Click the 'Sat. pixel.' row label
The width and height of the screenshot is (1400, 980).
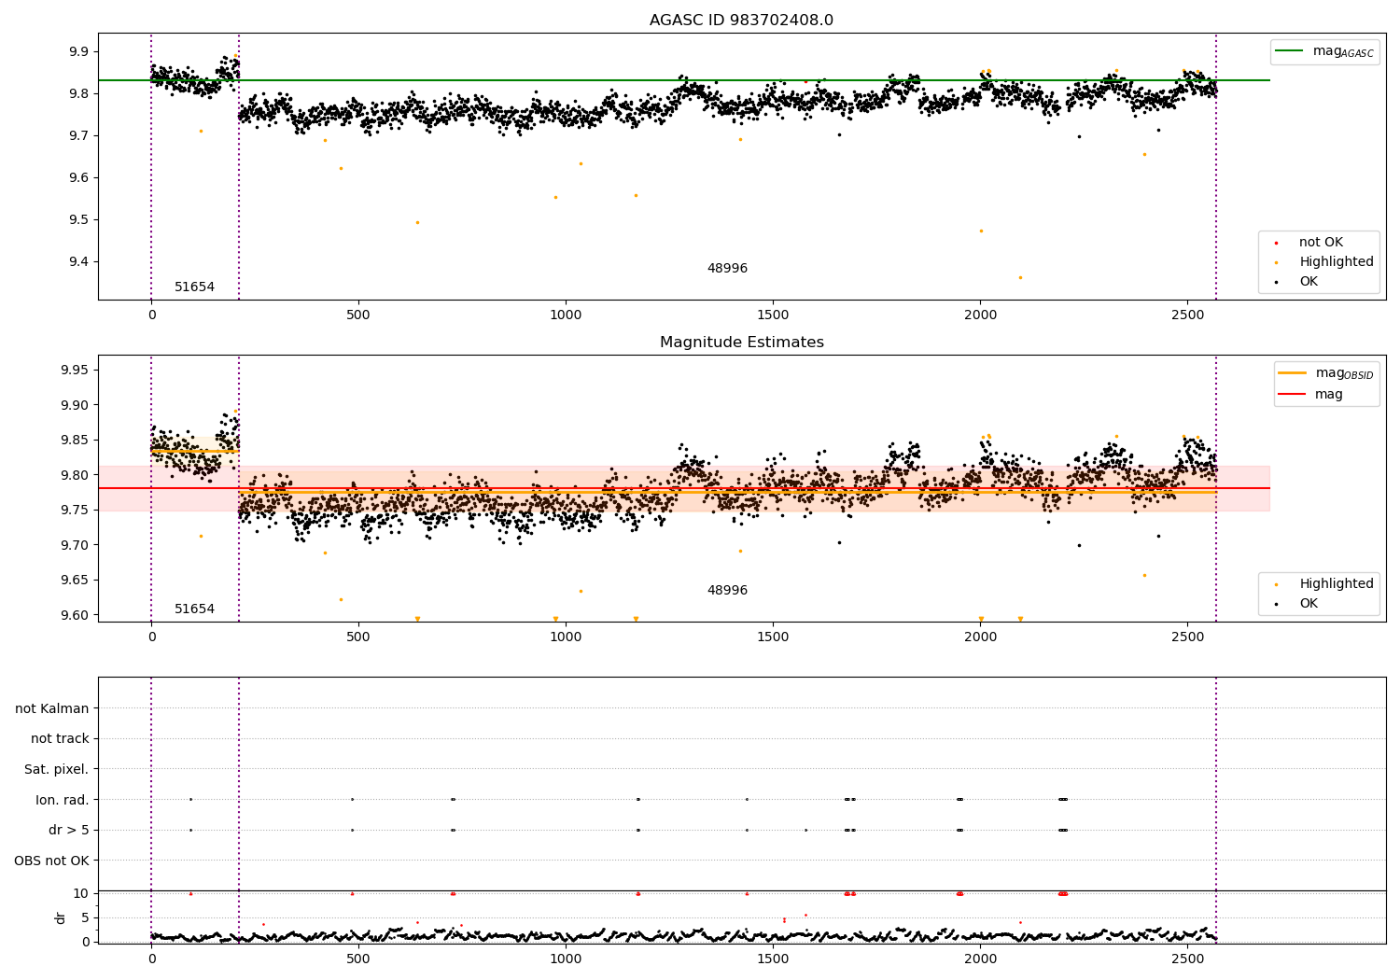(57, 769)
